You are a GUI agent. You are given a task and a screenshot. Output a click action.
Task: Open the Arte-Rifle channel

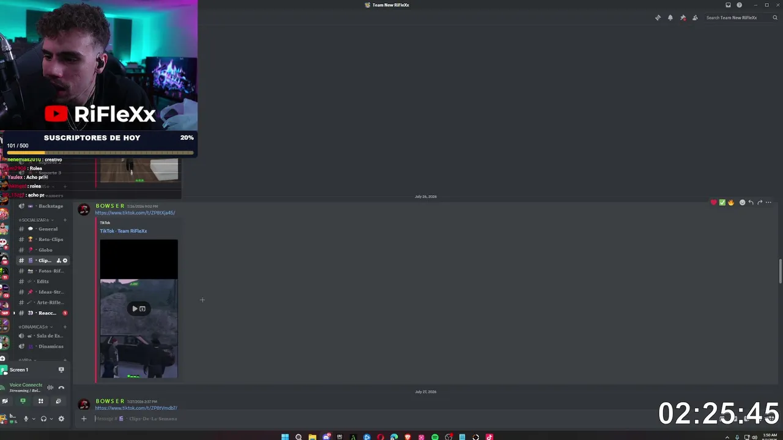(x=43, y=302)
